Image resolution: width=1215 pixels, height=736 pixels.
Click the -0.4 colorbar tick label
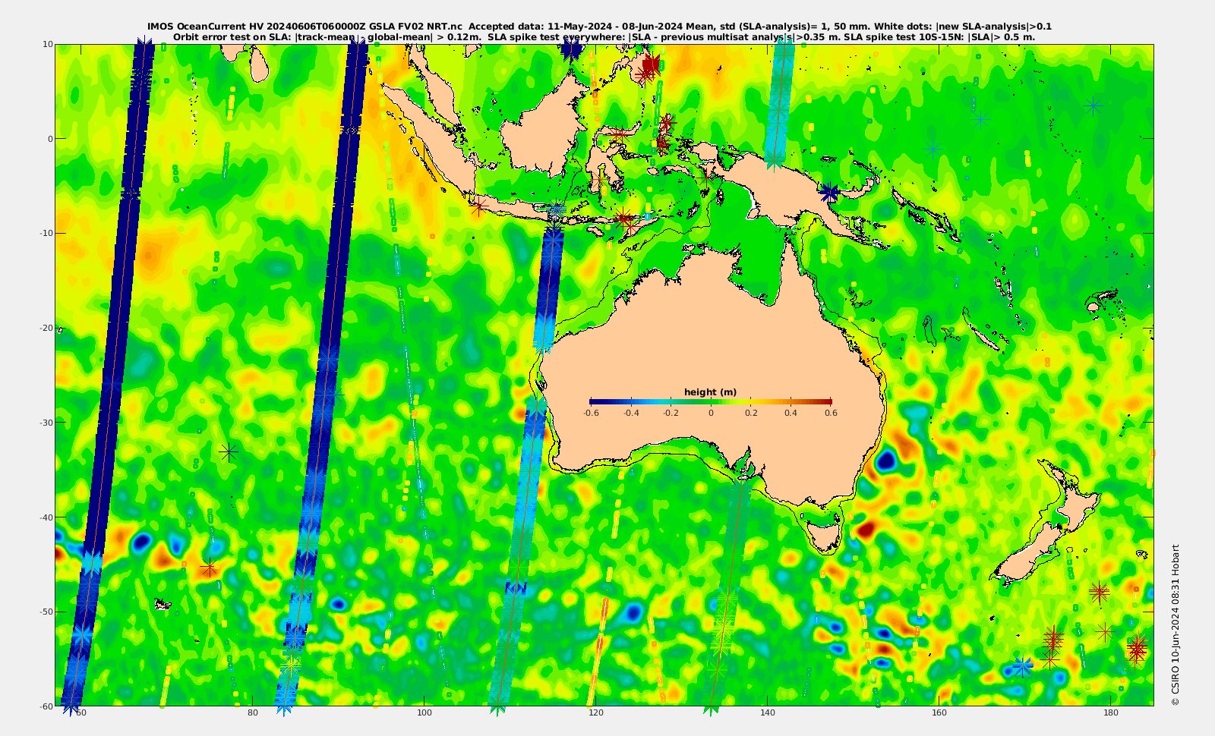point(631,414)
